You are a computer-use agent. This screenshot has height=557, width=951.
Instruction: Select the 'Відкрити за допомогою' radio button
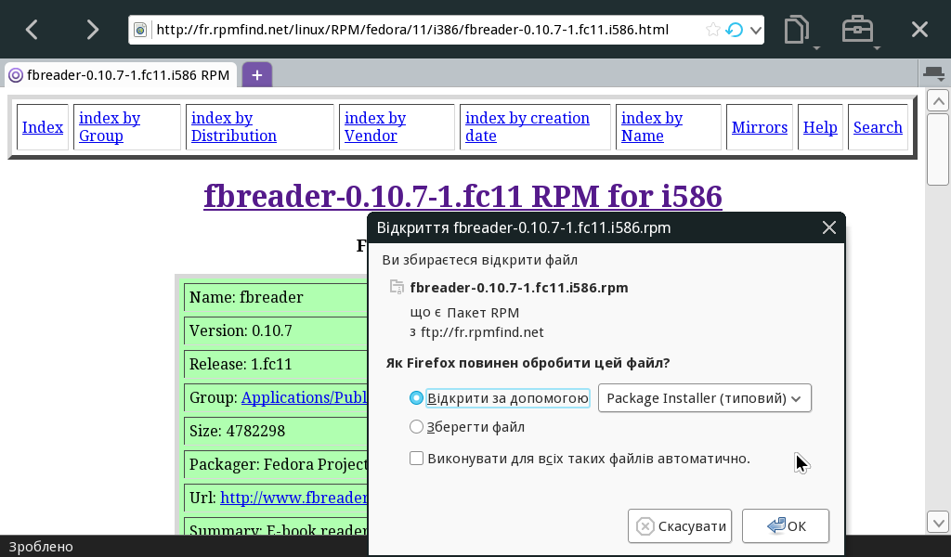click(x=416, y=397)
